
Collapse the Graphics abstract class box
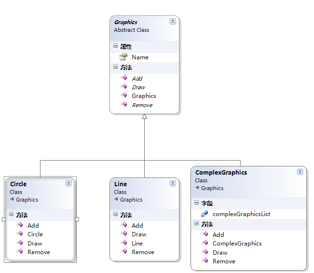point(173,21)
